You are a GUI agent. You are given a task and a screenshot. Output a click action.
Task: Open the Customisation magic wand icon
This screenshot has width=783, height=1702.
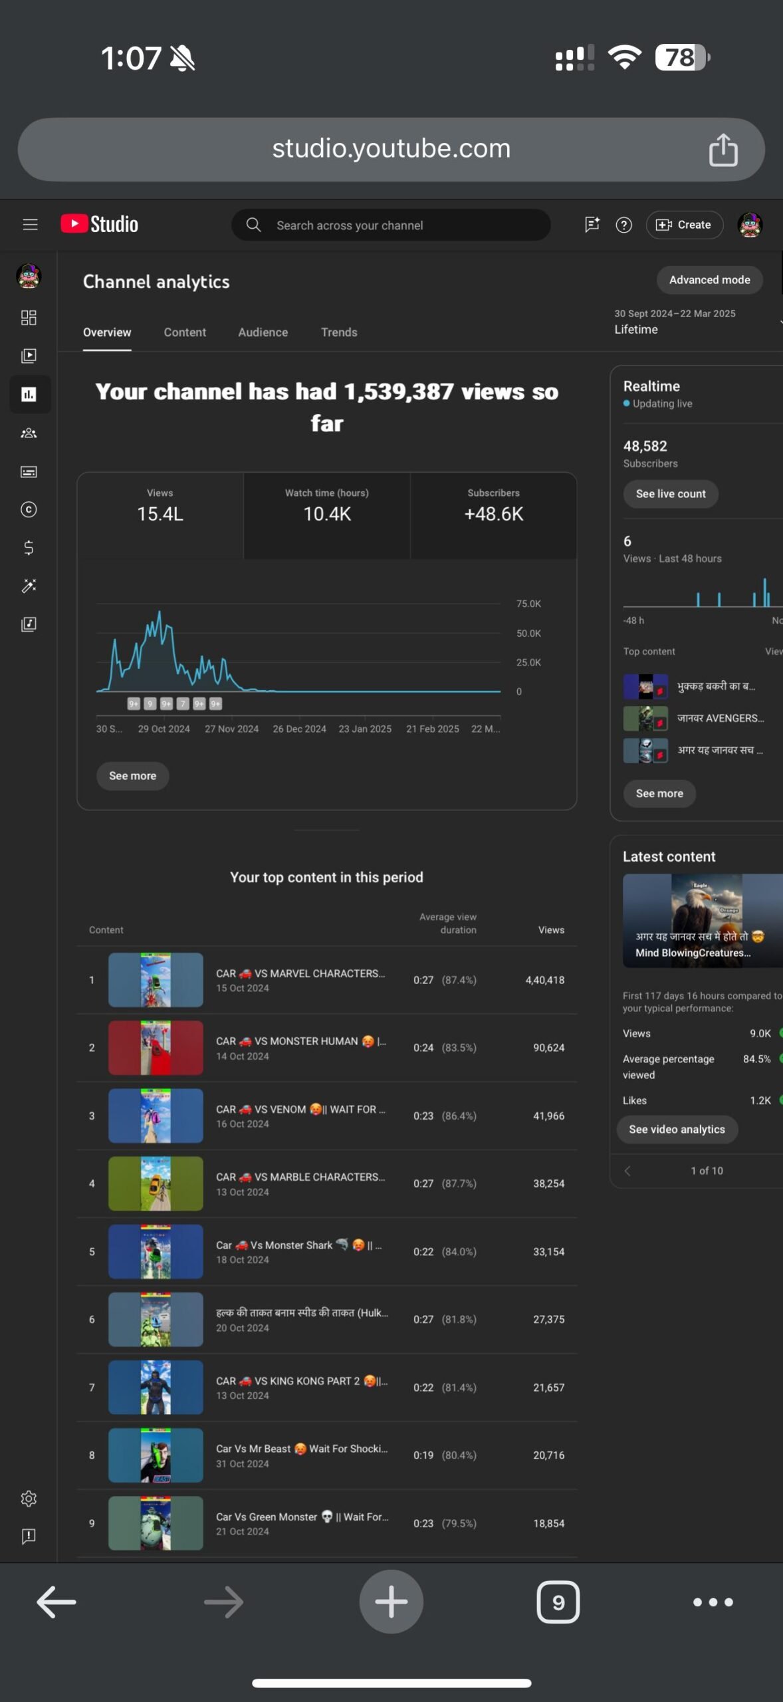29,586
